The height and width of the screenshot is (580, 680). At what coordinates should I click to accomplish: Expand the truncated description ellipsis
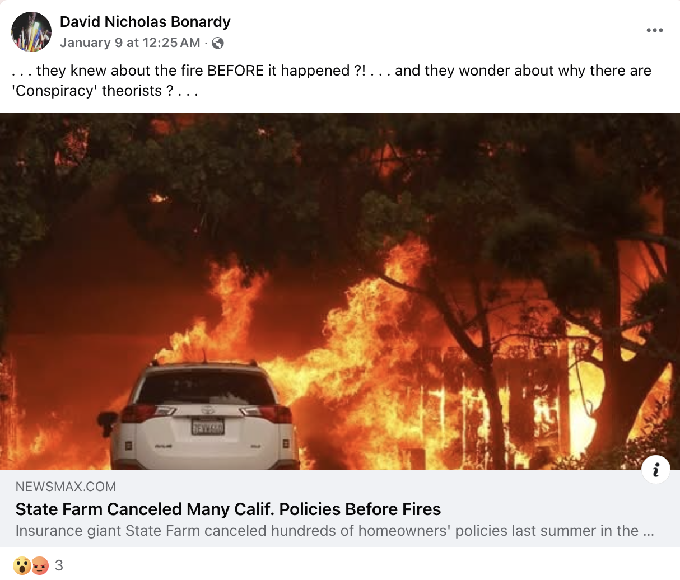[x=649, y=531]
